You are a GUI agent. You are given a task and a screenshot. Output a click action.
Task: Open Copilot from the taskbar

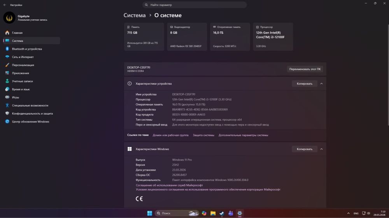click(204, 213)
